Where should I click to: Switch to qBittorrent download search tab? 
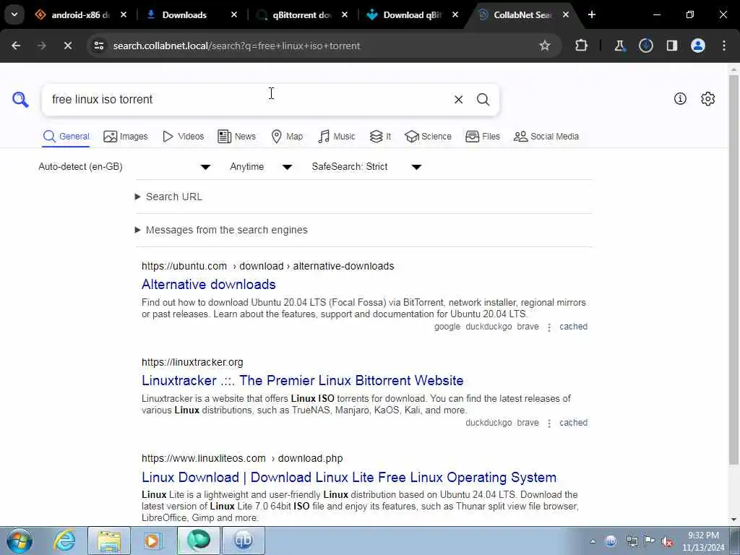302,15
